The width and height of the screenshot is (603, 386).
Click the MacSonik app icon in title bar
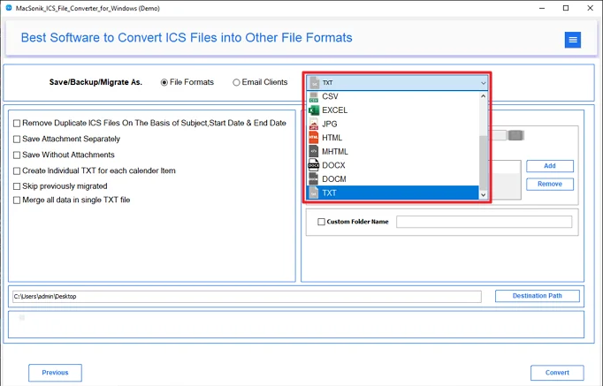pyautogui.click(x=9, y=8)
